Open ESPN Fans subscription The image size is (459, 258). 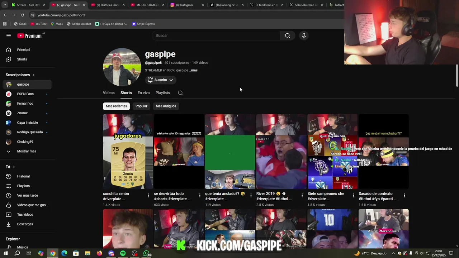(27, 94)
